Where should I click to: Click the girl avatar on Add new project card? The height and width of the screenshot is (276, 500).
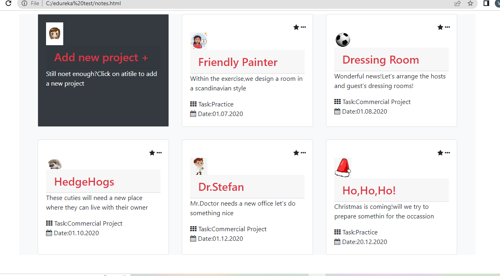tap(54, 34)
